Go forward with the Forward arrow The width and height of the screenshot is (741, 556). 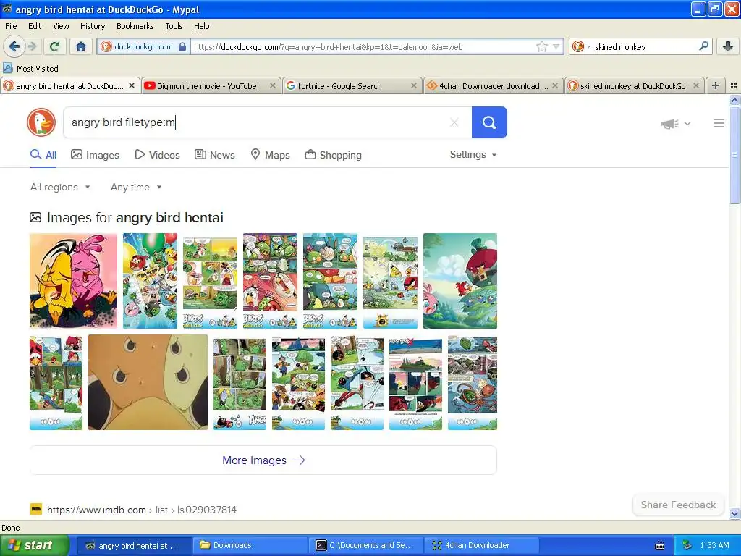[x=33, y=46]
